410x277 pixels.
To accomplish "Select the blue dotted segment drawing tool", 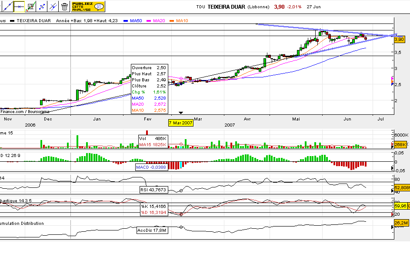I will click(x=43, y=6).
